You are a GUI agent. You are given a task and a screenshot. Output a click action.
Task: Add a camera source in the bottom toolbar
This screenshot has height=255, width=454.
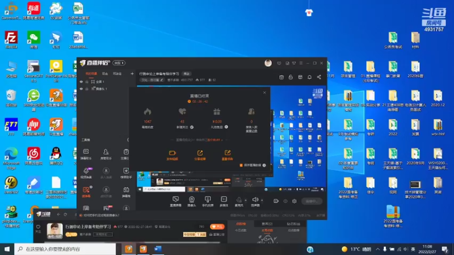coord(191,201)
